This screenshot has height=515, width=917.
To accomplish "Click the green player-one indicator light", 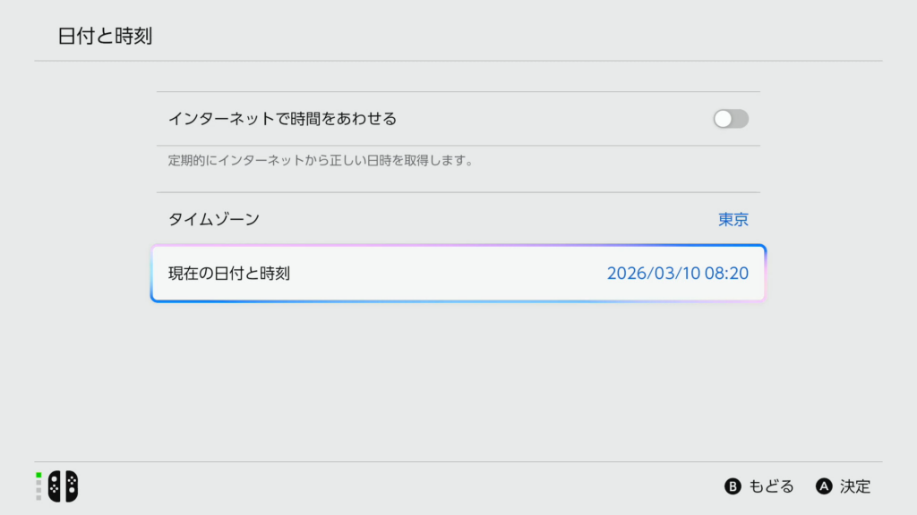I will [39, 475].
